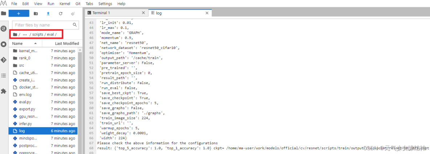Click the Git clone icon in toolbar
Image resolution: width=430 pixels, height=154 pixels.
tap(73, 13)
